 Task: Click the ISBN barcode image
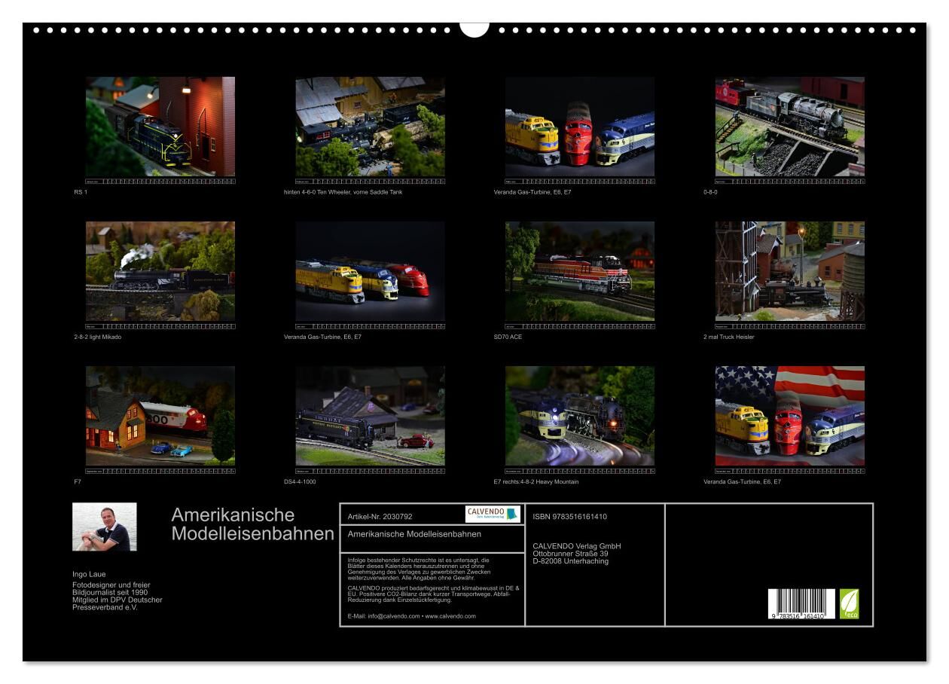[x=801, y=604]
